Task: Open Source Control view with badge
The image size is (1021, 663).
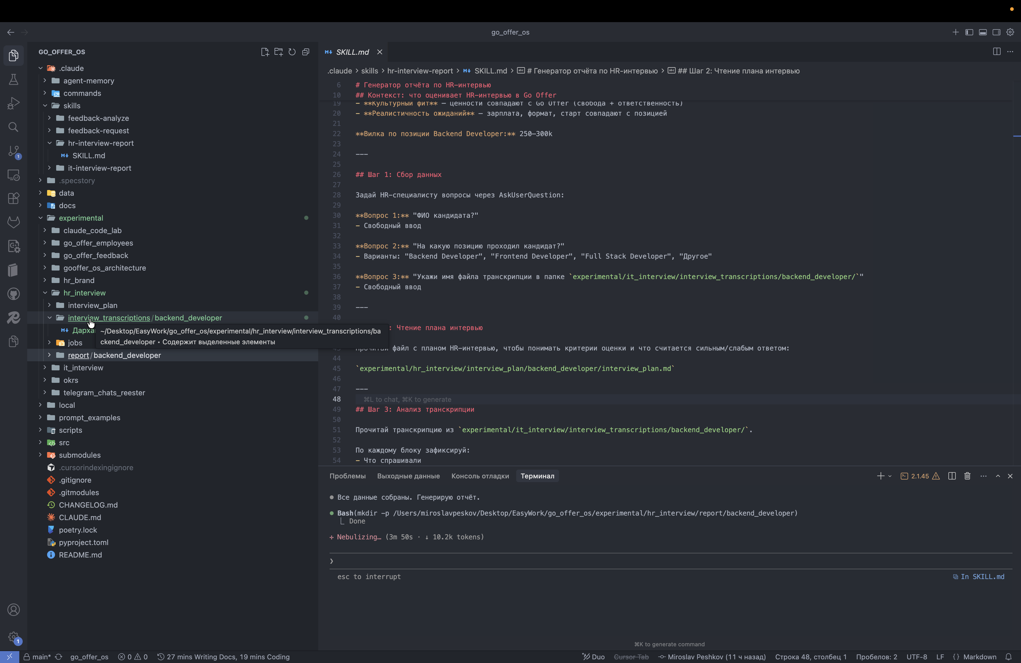Action: 13,151
